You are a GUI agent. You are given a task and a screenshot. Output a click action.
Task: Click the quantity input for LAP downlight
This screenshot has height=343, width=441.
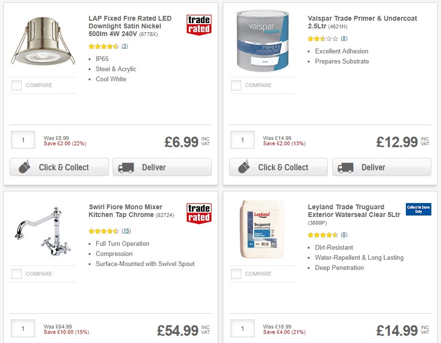click(23, 140)
